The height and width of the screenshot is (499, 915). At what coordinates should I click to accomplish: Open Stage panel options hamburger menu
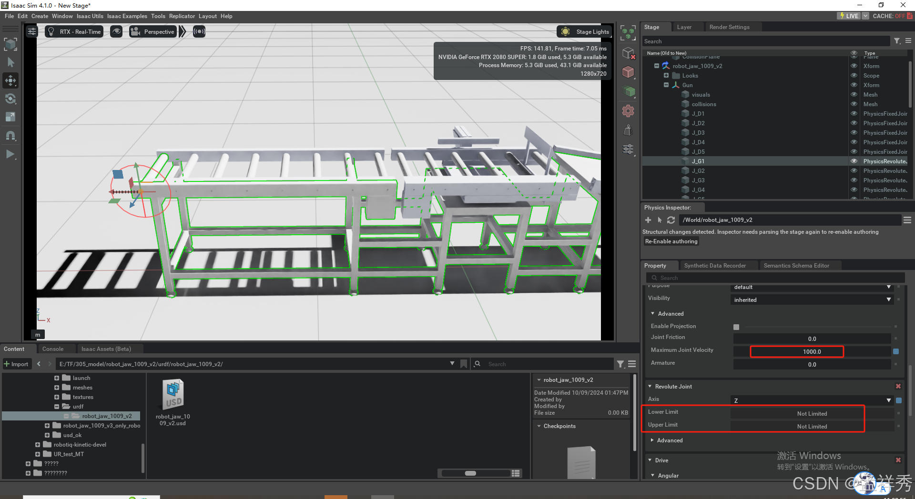coord(908,41)
